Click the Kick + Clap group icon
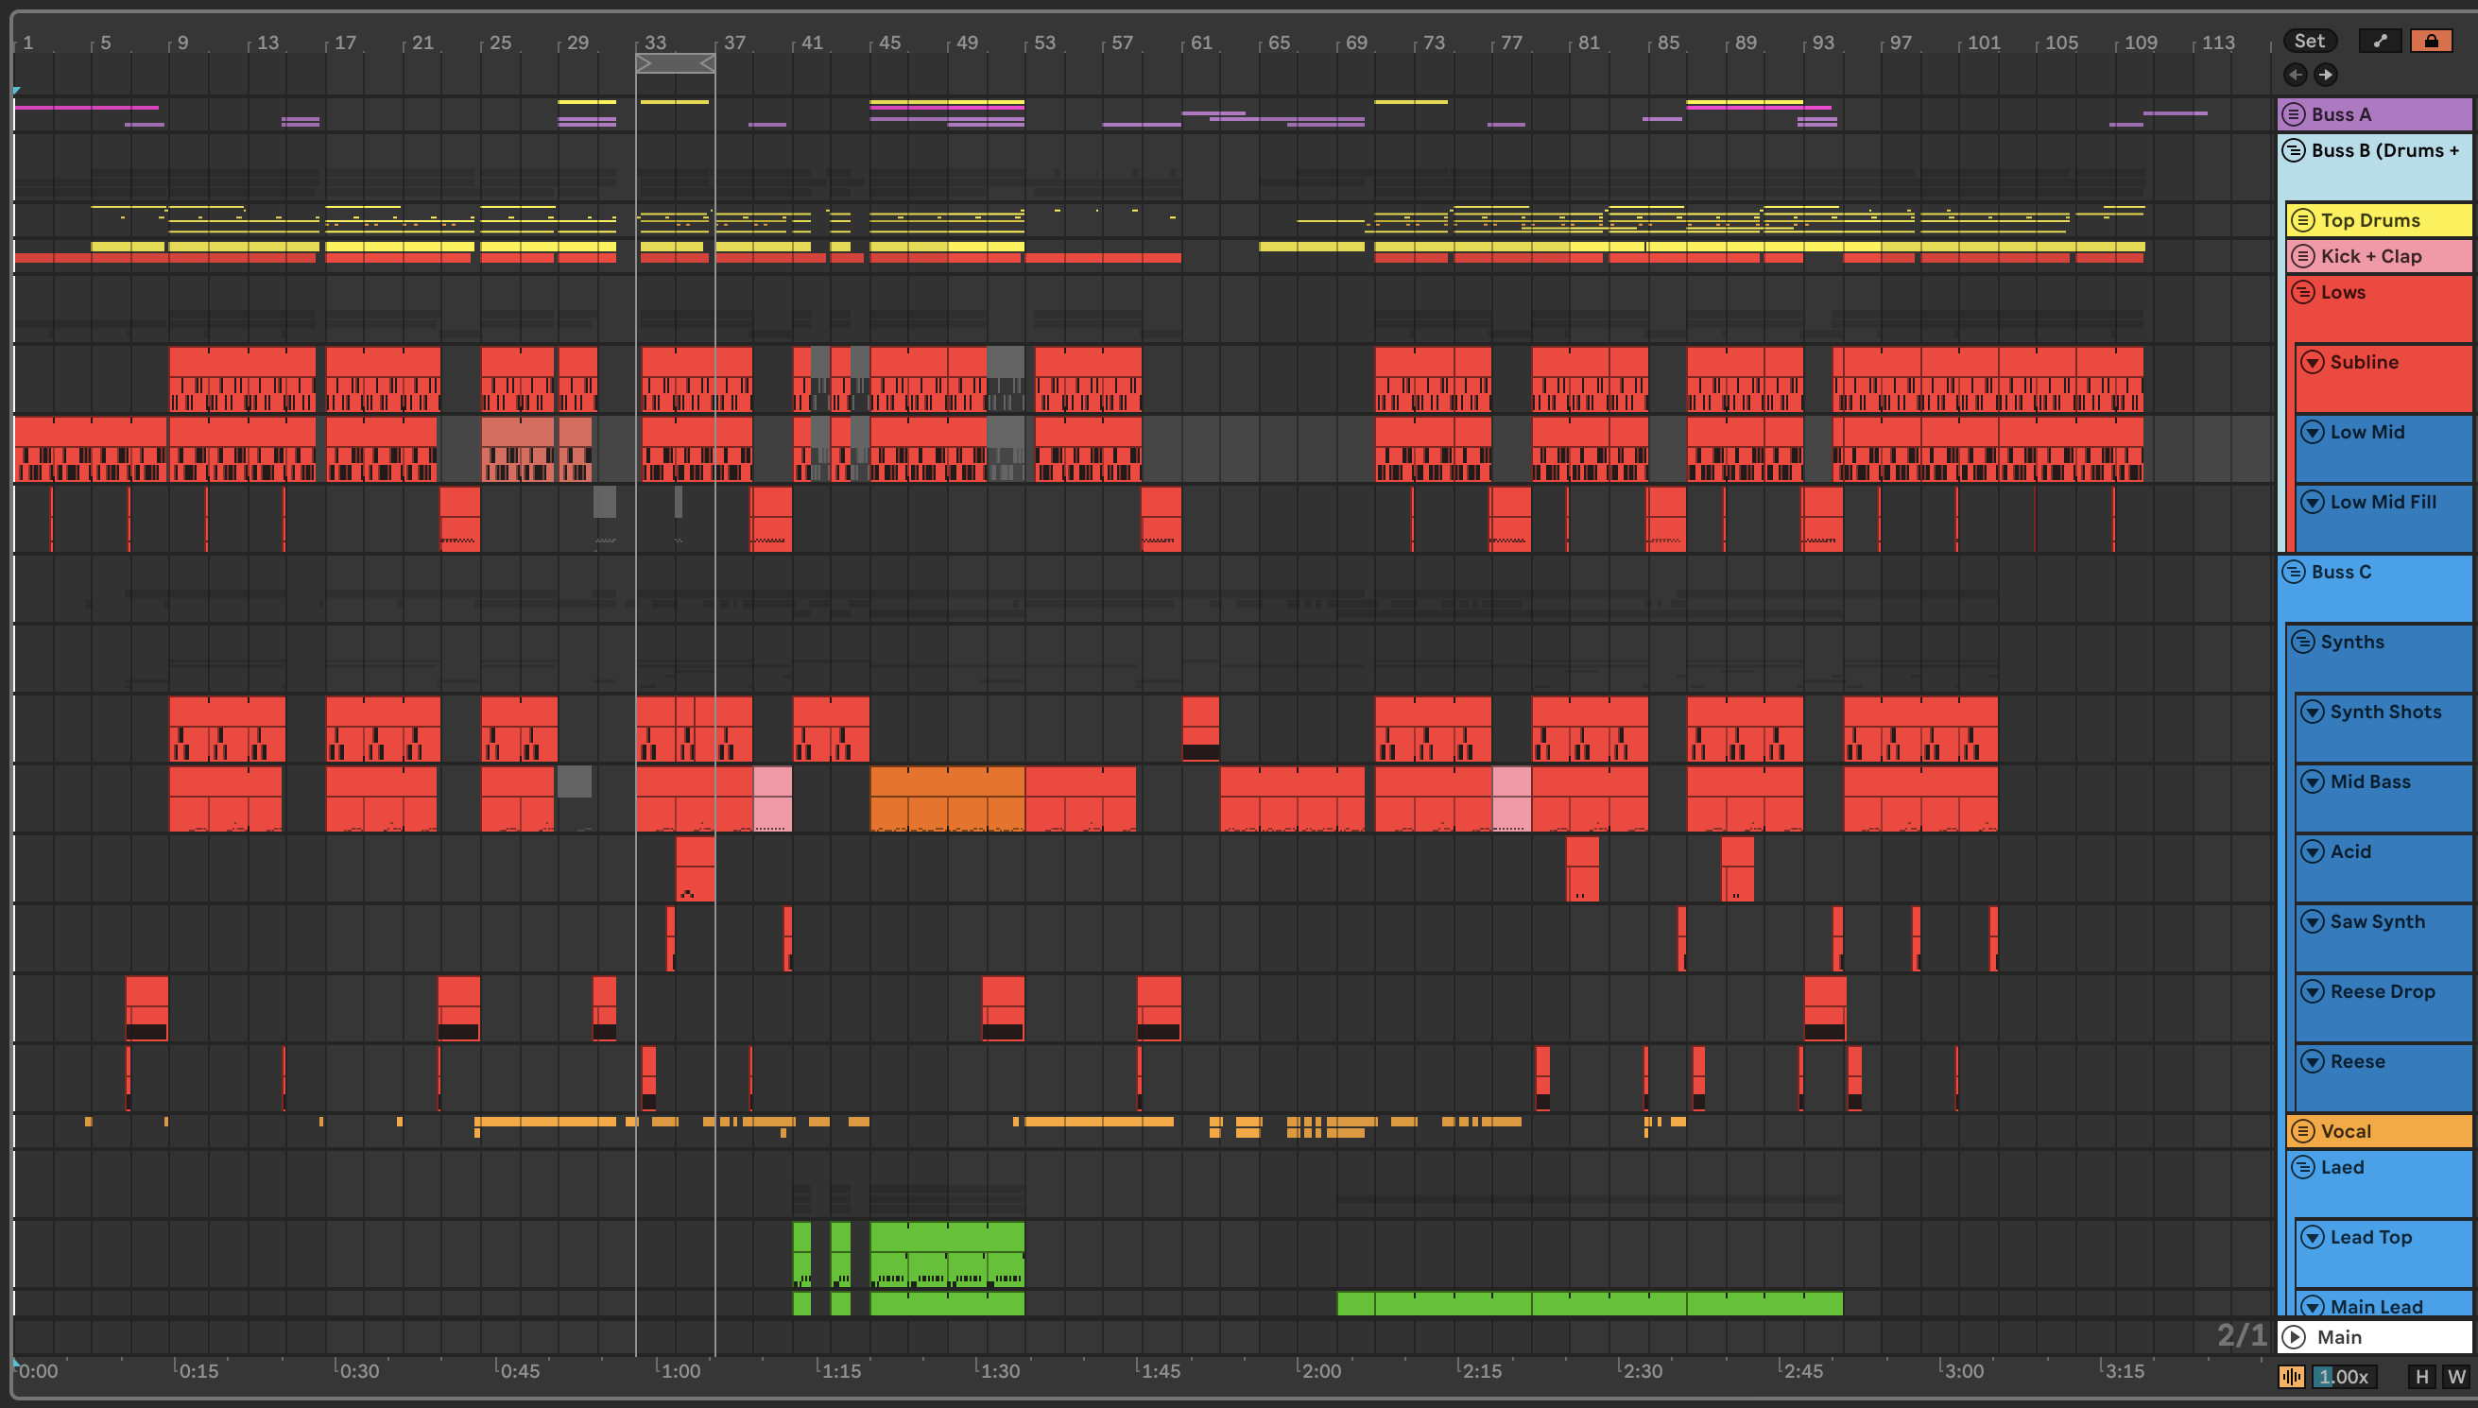The image size is (2478, 1408). coord(2303,256)
